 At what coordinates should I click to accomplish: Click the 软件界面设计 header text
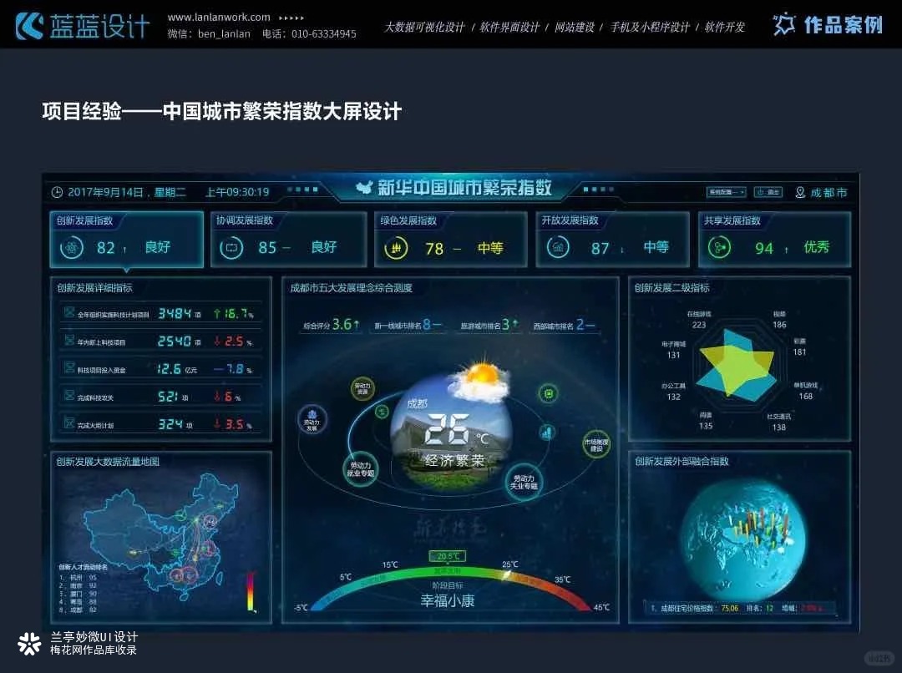click(x=509, y=27)
